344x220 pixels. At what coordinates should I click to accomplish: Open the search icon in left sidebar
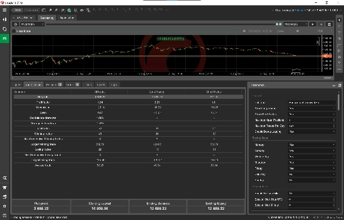pyautogui.click(x=5, y=178)
